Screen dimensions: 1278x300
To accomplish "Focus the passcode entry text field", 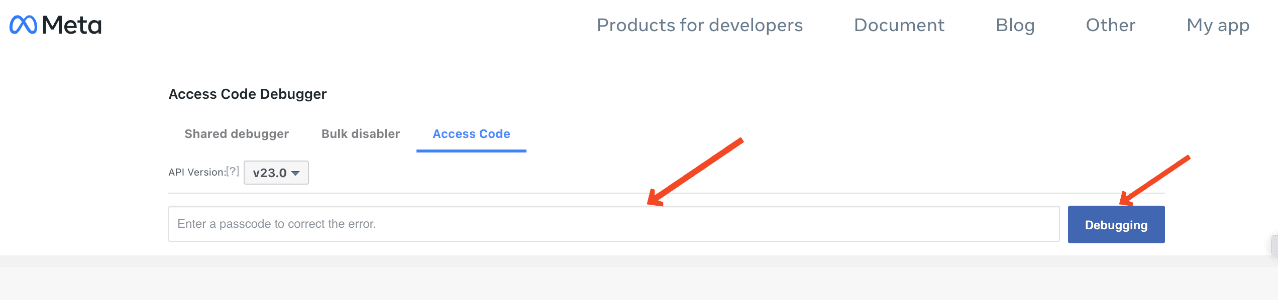I will click(613, 224).
